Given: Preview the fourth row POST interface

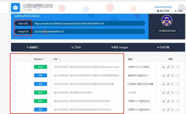Looking at the screenshot, I should [164, 93].
